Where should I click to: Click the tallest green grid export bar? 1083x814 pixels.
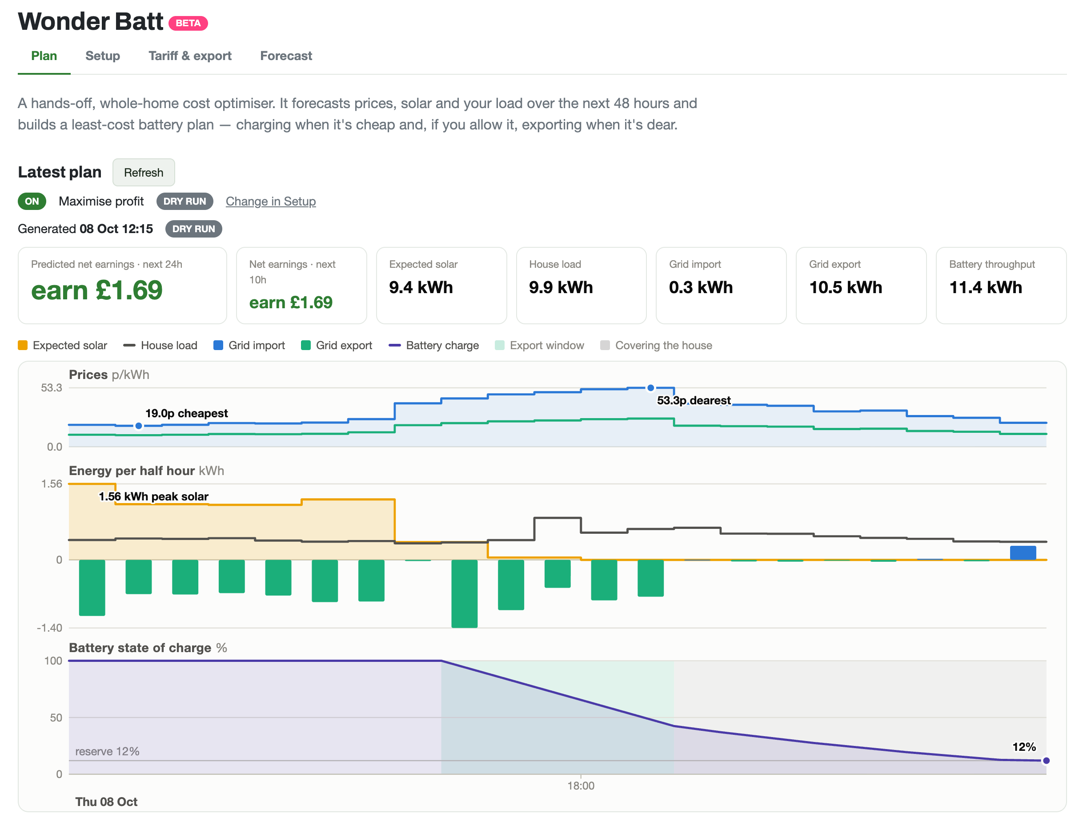point(464,594)
